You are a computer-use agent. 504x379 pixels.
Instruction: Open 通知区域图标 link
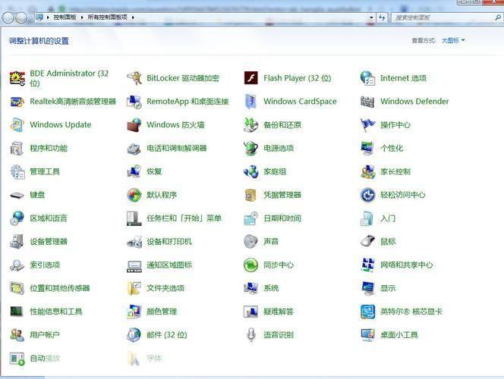coord(169,265)
